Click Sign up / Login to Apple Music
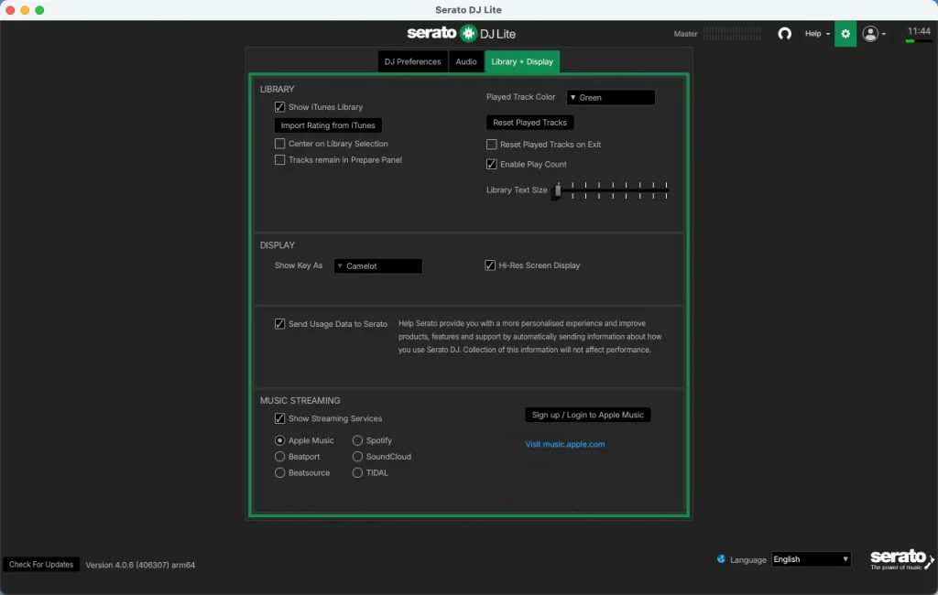The image size is (938, 595). 587,414
